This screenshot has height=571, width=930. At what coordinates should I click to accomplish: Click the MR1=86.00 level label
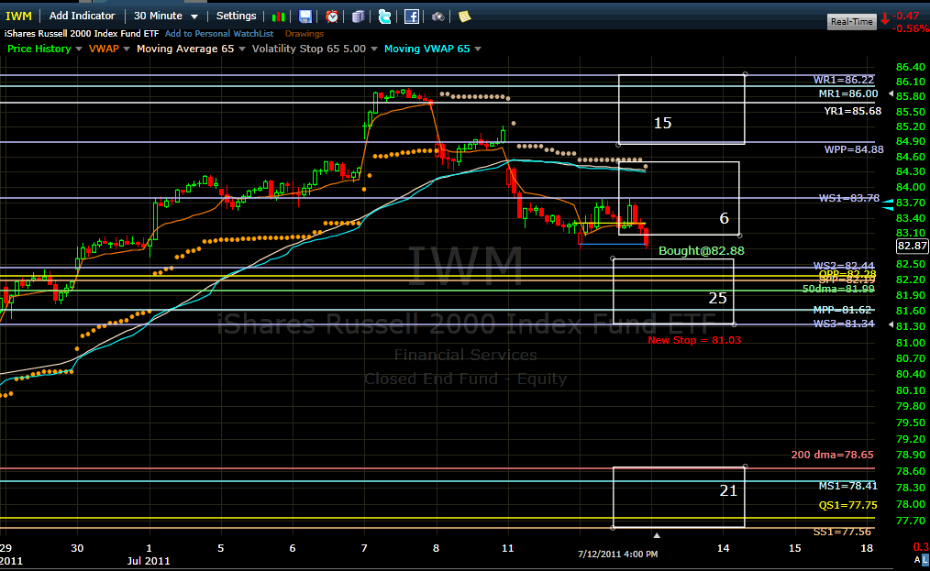[x=848, y=93]
